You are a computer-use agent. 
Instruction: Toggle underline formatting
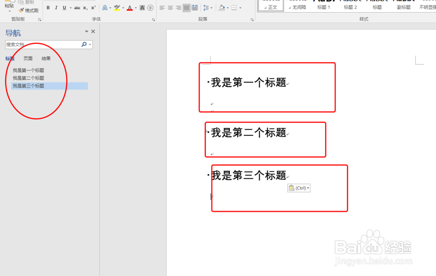click(x=64, y=8)
